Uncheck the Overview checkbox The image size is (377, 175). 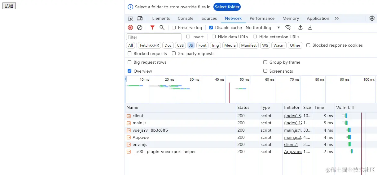pyautogui.click(x=129, y=71)
